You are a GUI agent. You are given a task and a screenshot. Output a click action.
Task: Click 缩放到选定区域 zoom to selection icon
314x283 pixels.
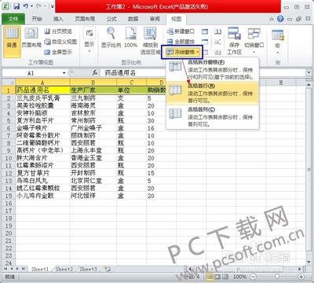coord(150,41)
